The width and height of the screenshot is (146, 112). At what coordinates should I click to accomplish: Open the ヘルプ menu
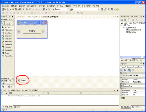tap(96, 6)
